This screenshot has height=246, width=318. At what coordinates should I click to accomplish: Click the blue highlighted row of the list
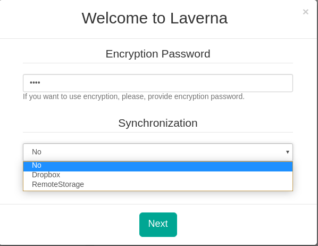pos(158,165)
